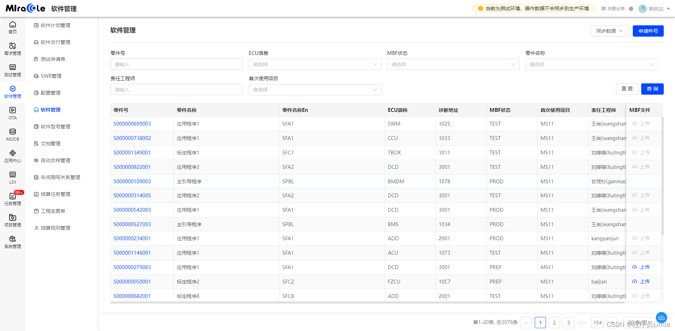Open user menu arrow beside 韩林达
The width and height of the screenshot is (675, 331).
point(668,9)
